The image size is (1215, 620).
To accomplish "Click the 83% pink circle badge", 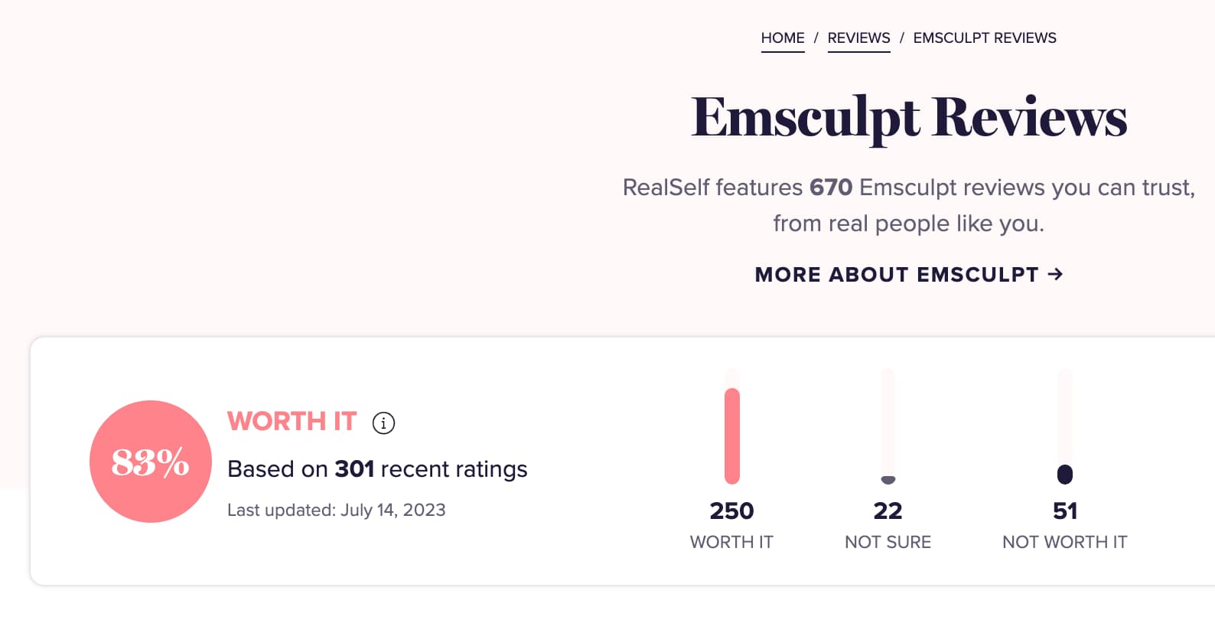I will 151,462.
